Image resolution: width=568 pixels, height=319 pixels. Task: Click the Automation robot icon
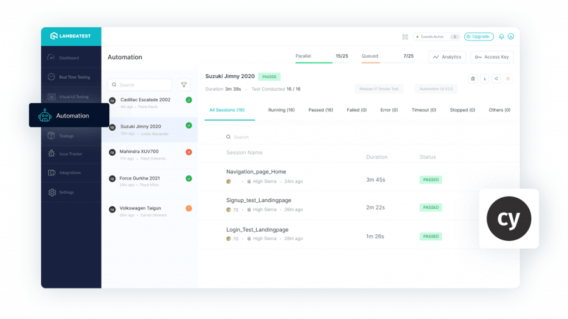(x=44, y=116)
